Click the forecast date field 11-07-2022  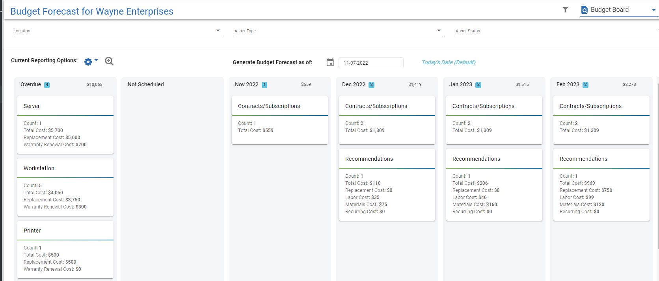[371, 63]
